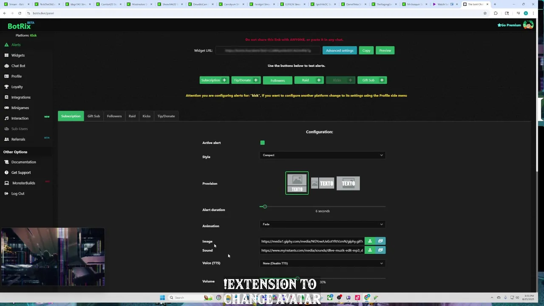The height and width of the screenshot is (306, 544).
Task: Switch to the Watch browser tab
Action: coord(446,4)
